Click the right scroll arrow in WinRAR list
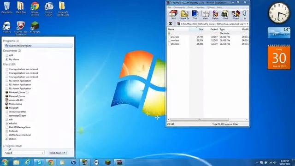 click(x=247, y=119)
